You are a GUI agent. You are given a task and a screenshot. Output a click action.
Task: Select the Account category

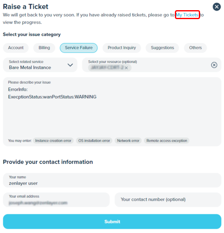click(16, 48)
